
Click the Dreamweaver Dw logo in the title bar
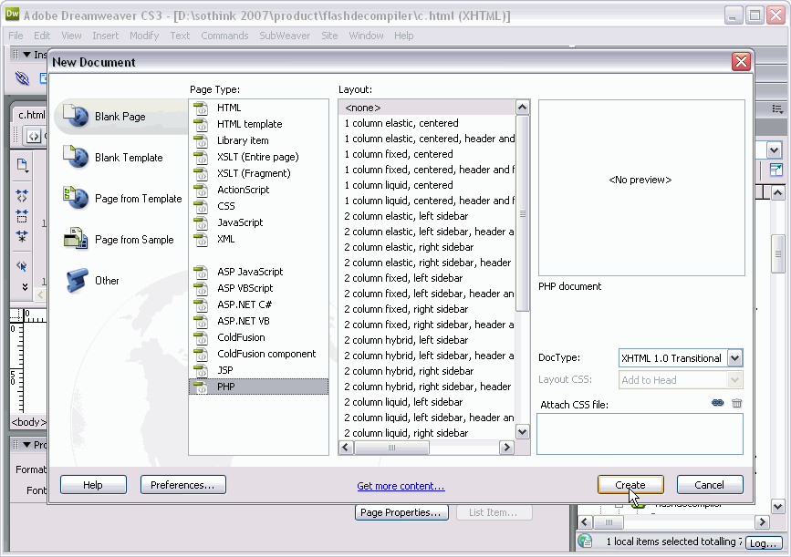[x=12, y=15]
